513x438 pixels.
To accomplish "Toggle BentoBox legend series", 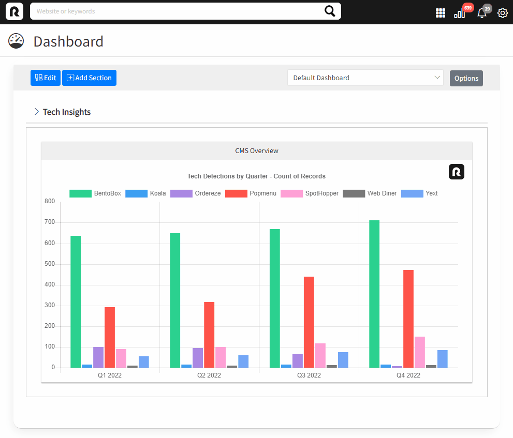I will point(95,193).
